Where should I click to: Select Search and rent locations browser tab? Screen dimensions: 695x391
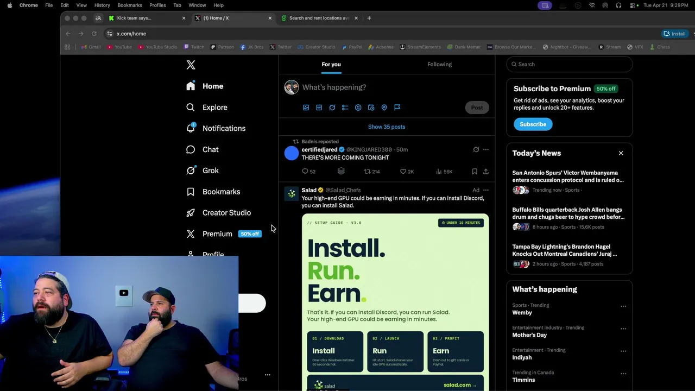[x=319, y=18]
